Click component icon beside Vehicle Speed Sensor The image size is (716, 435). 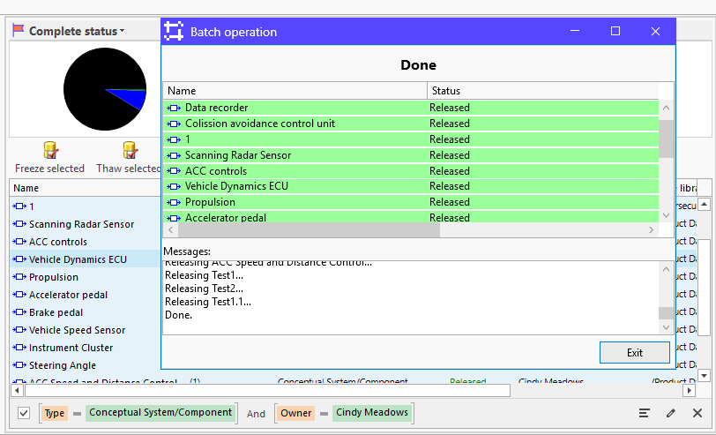(x=19, y=330)
